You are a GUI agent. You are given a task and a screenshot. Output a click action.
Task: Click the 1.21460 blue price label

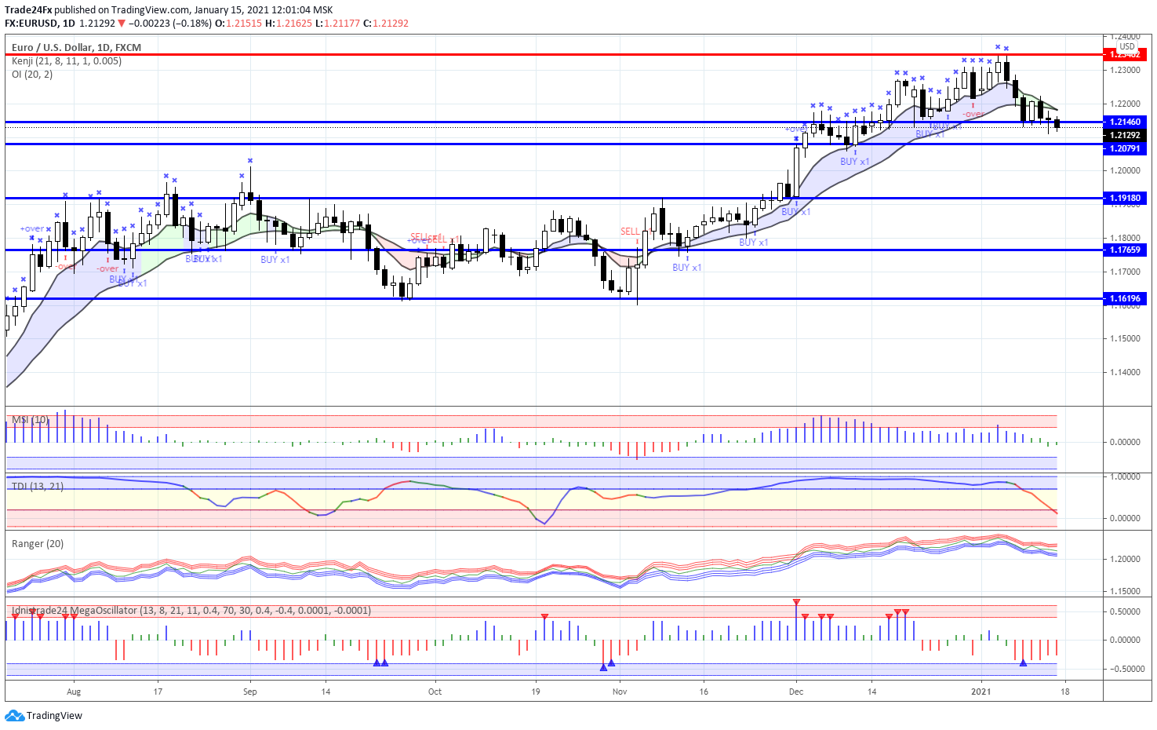[x=1125, y=122]
